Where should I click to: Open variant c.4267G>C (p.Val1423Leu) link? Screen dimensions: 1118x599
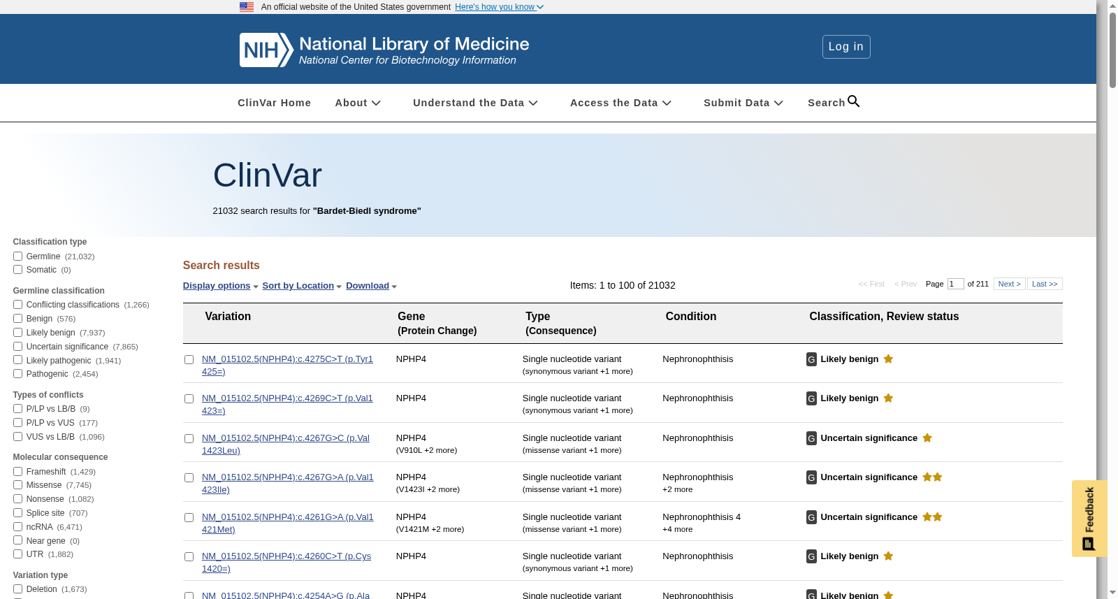(286, 445)
